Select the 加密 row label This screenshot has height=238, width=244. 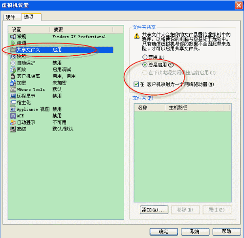(22, 83)
